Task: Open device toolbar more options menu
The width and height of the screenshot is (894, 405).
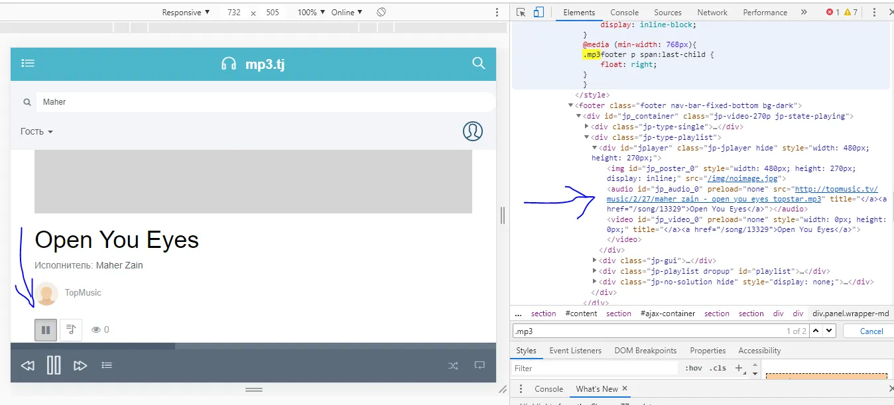Action: (497, 13)
